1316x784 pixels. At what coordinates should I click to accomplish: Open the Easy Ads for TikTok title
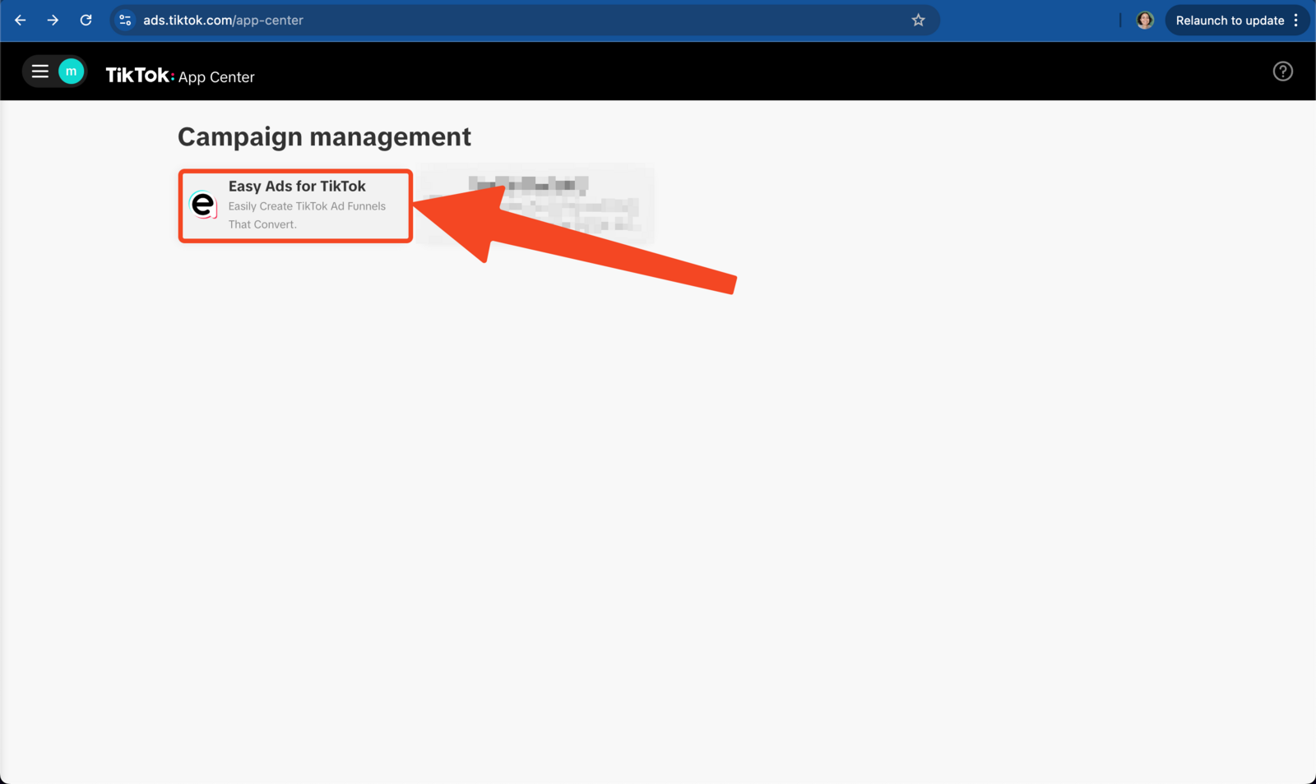click(297, 187)
